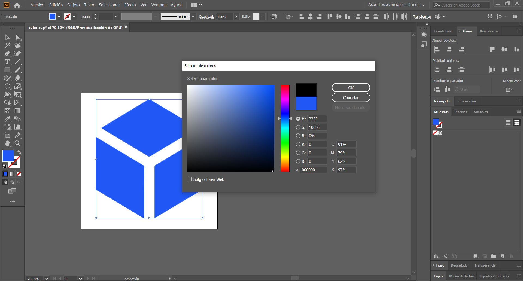Select the Type tool
This screenshot has width=523, height=281.
click(x=7, y=62)
